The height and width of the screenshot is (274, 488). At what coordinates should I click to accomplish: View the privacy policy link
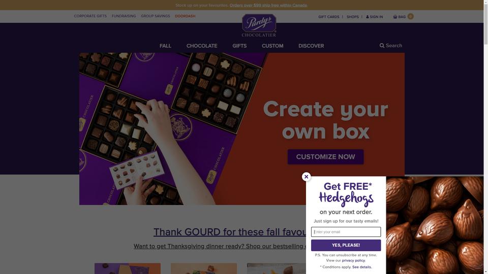pos(353,260)
